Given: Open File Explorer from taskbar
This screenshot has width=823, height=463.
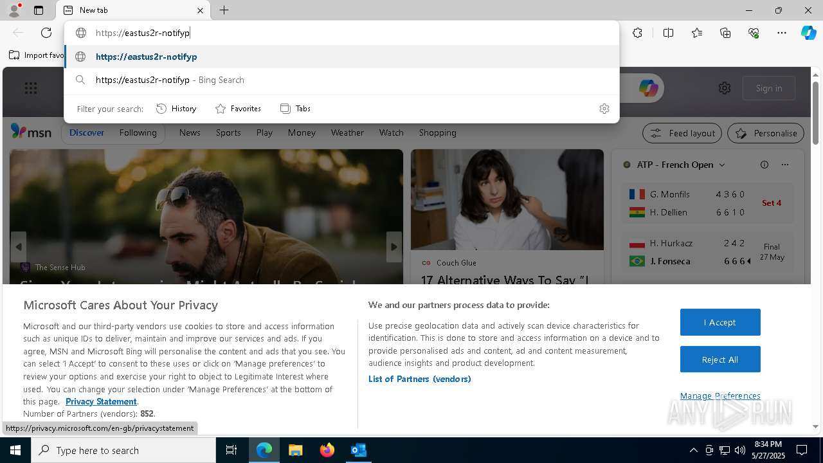Looking at the screenshot, I should (295, 450).
